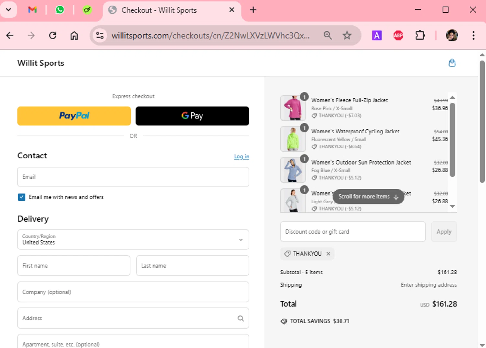
Task: Reload the checkout page
Action: (53, 35)
